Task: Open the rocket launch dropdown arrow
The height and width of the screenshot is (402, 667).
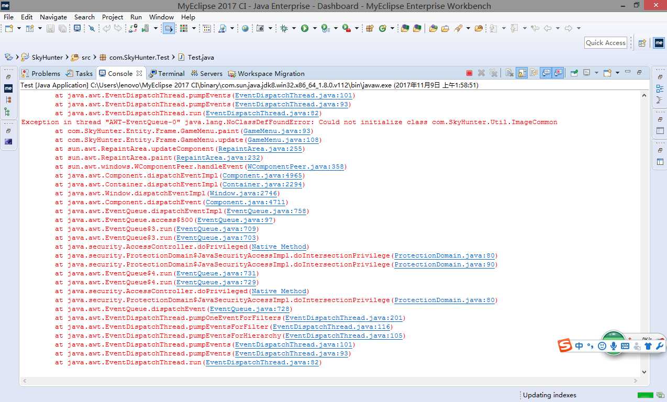Action: coord(468,28)
